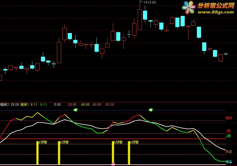Click the green ↓弱 level label
Image resolution: width=237 pixels, height=166 pixels.
[228, 136]
